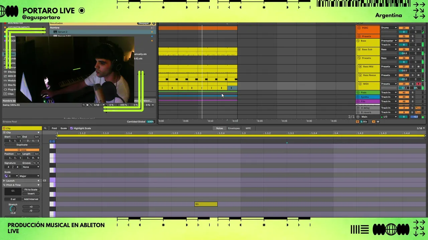
Task: Click the sort arrow in Nombre column header
Action: point(152,28)
